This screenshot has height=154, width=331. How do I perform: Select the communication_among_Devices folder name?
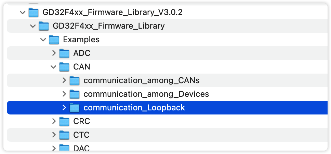146,94
